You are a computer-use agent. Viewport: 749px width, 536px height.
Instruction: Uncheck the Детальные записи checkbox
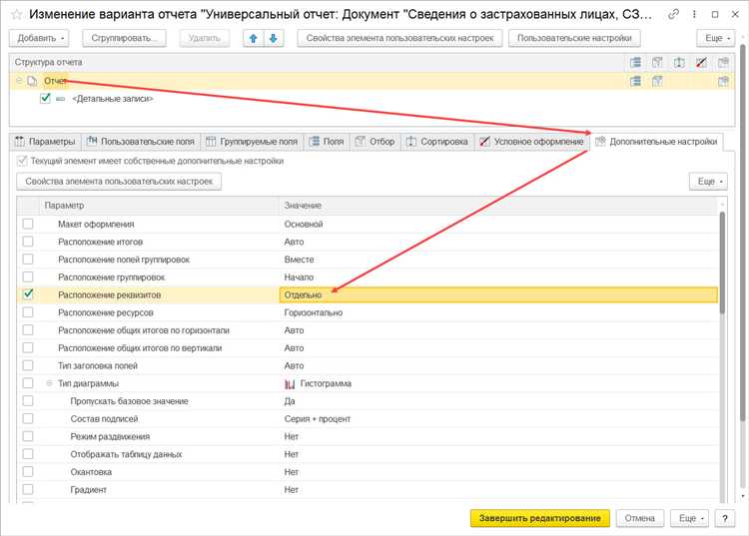coord(45,99)
